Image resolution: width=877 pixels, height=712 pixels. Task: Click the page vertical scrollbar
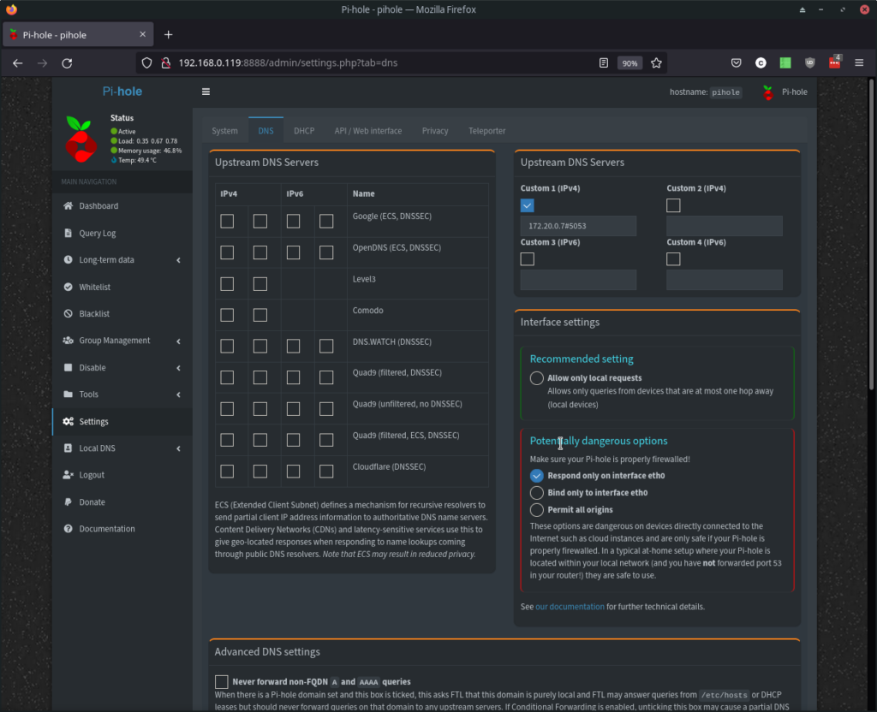(x=871, y=234)
